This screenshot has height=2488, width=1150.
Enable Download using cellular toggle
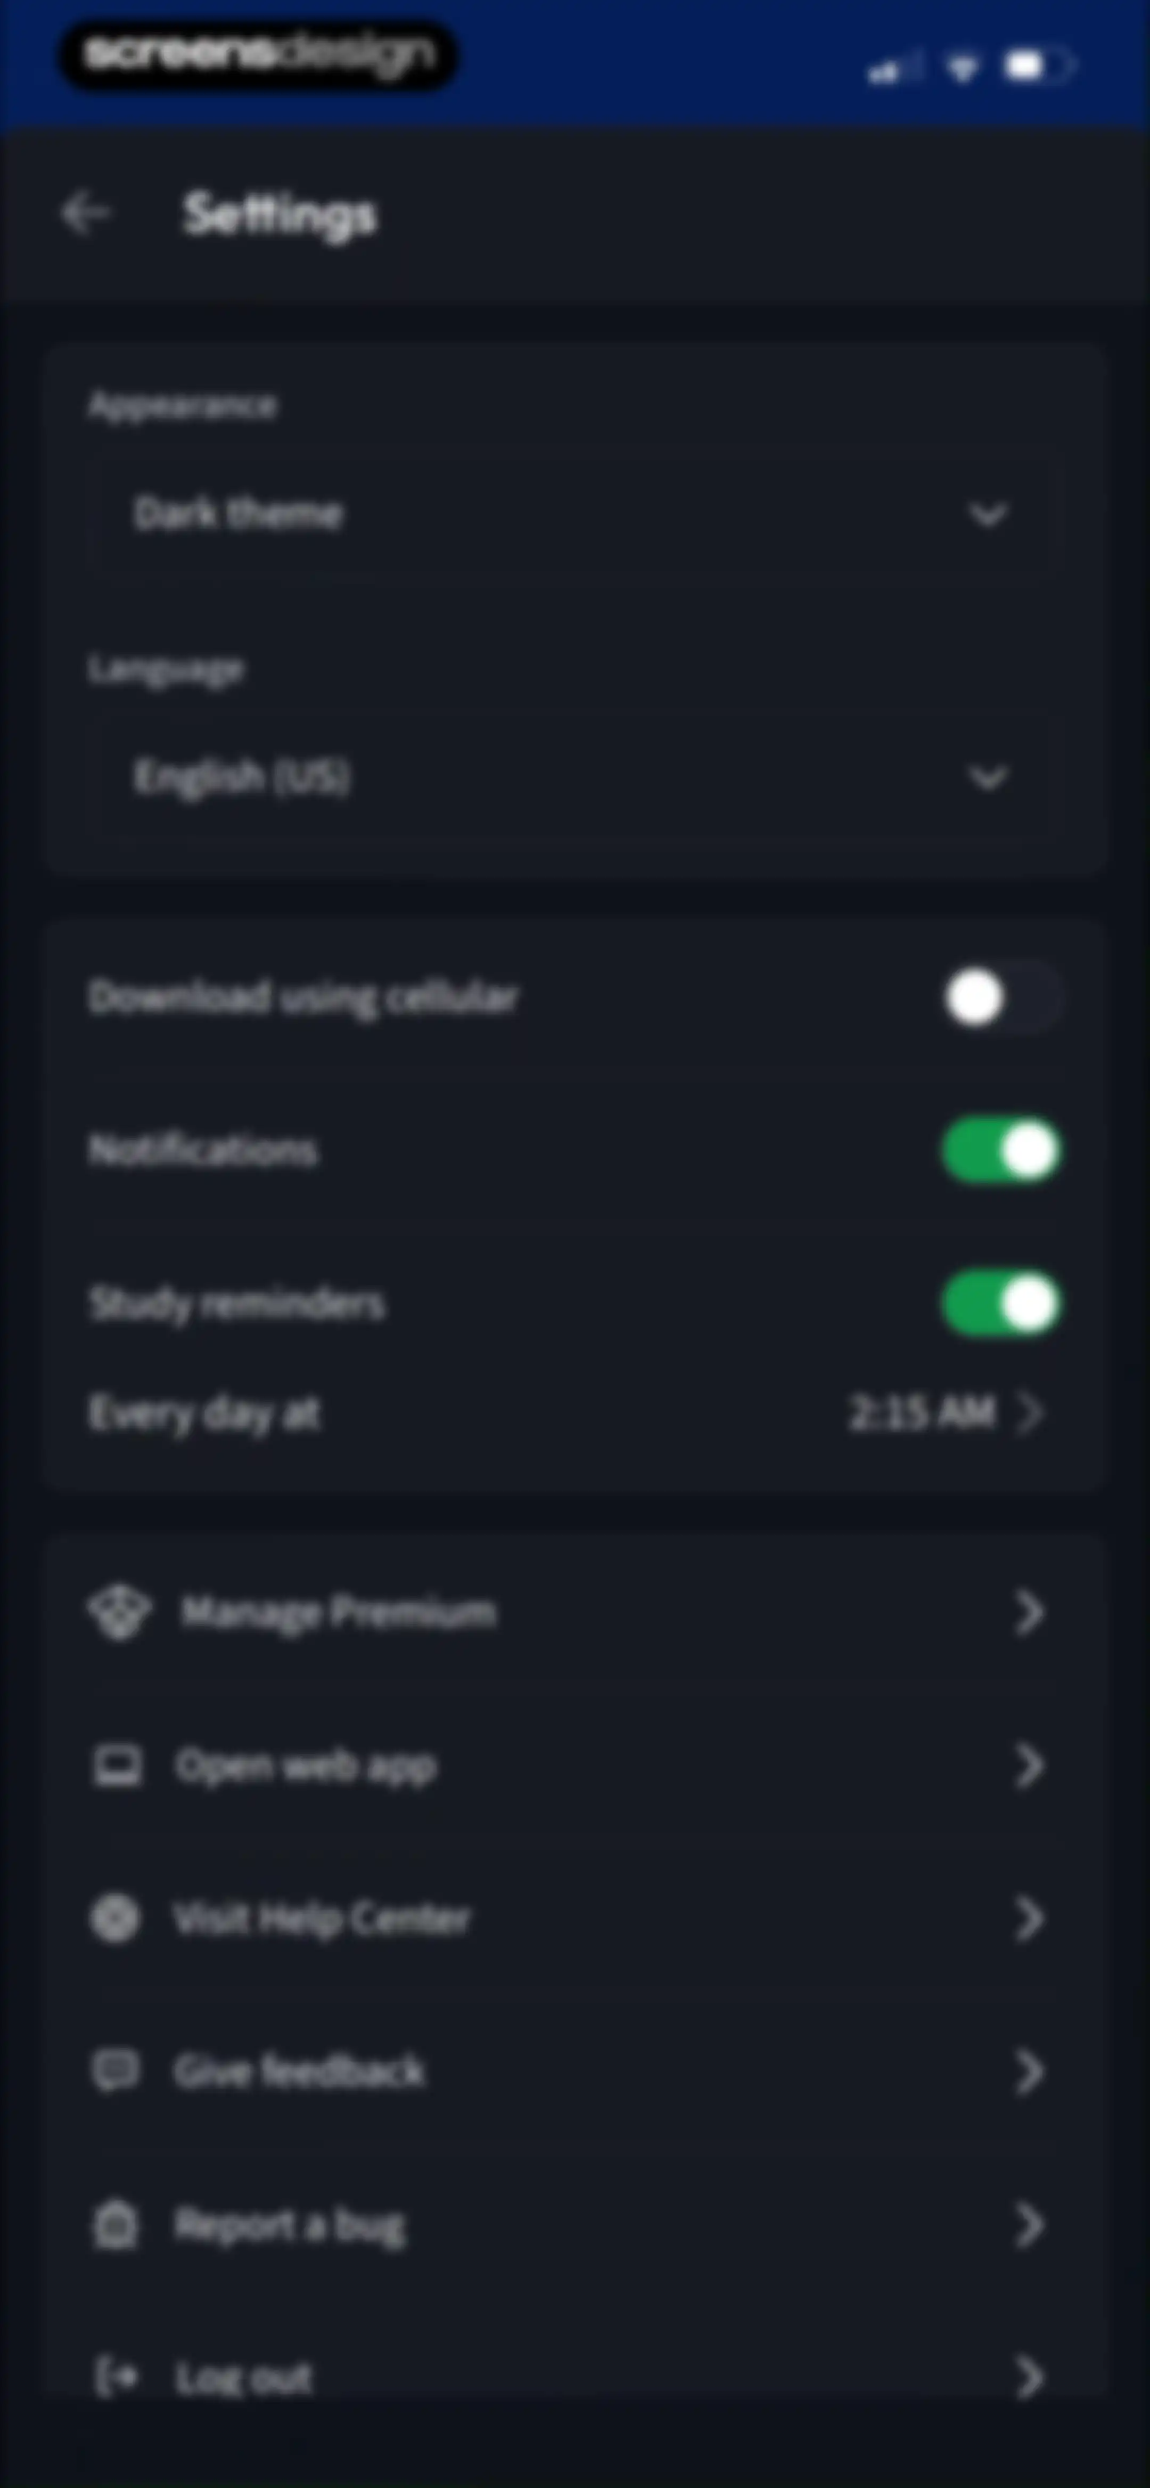tap(1001, 997)
